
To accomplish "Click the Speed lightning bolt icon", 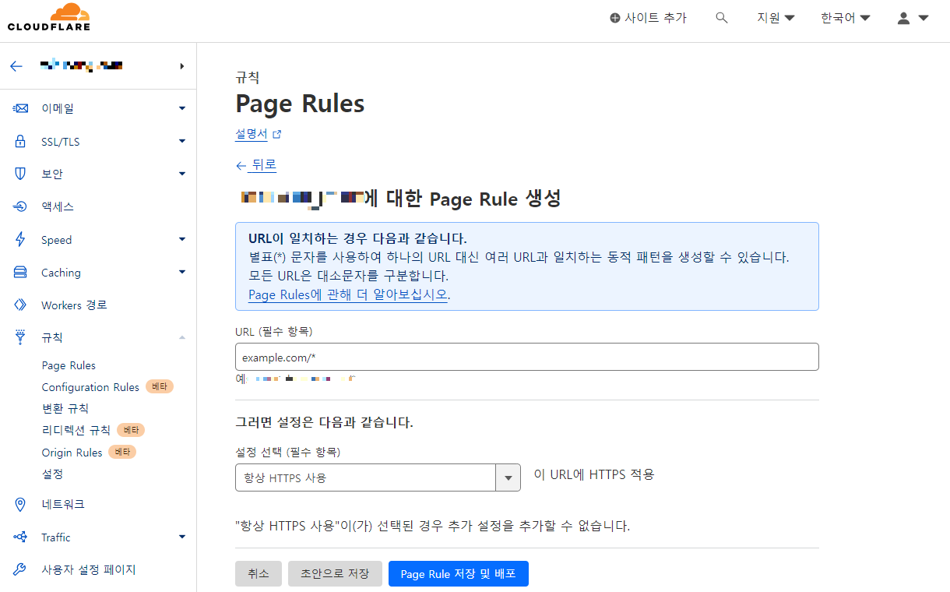I will click(x=21, y=240).
